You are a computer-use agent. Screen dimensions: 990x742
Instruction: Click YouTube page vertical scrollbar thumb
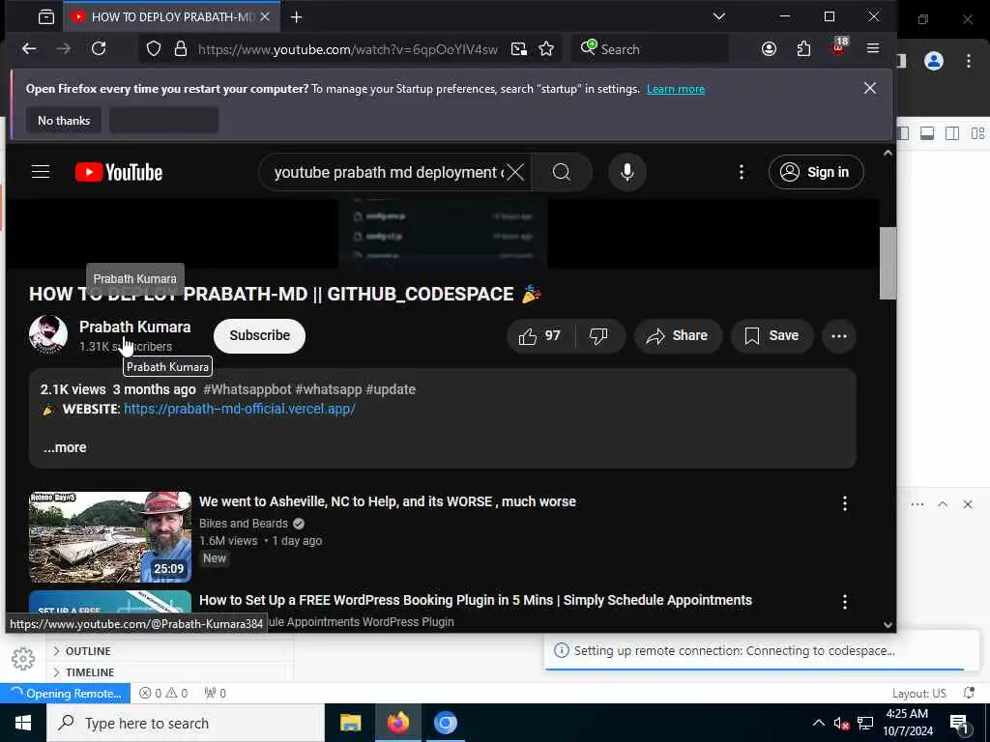point(888,263)
